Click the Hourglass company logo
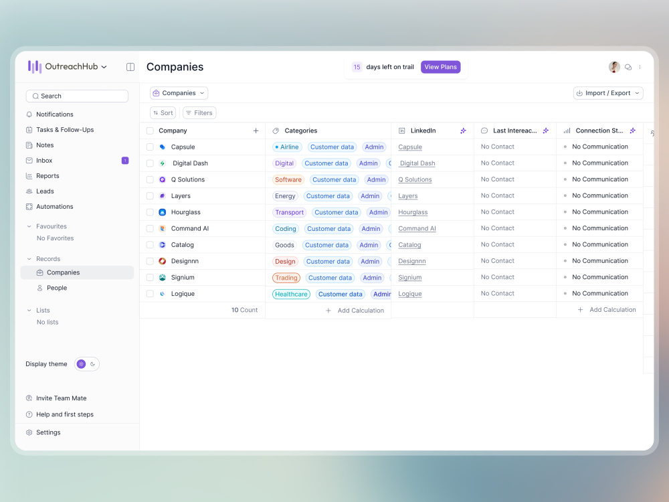669x502 pixels. [x=162, y=212]
